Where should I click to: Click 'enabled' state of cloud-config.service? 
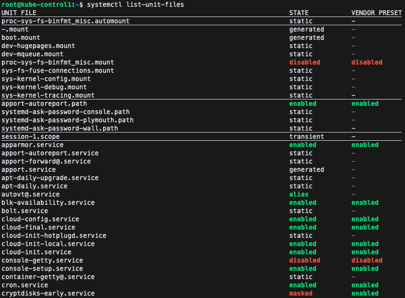tap(303, 219)
